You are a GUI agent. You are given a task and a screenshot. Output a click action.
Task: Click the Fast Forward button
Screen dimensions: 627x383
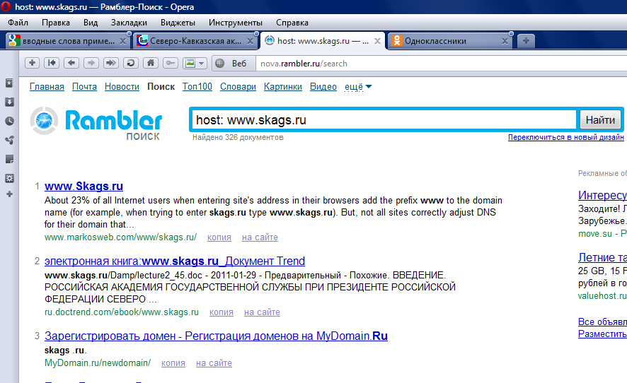(111, 63)
